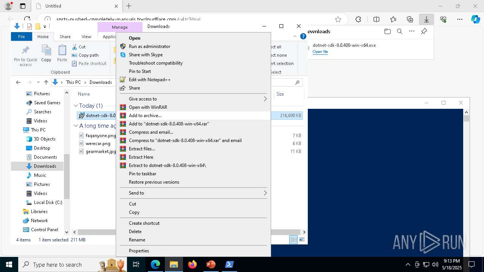Viewport: 484px width, 272px height.
Task: Select file werecar.png
Action: click(95, 144)
